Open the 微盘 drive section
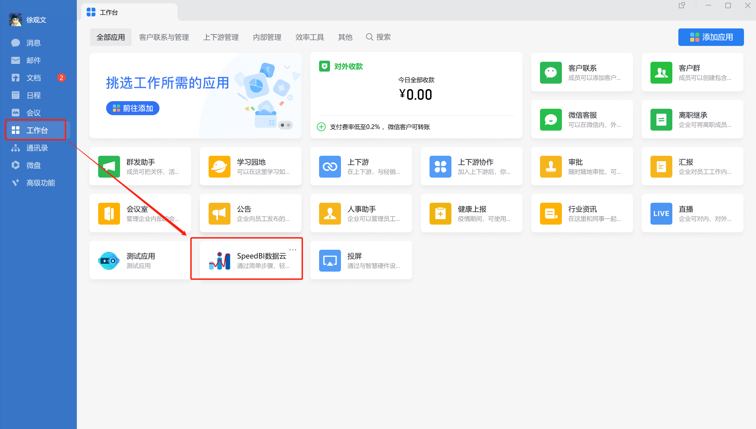Screen dimensions: 756x429 coord(33,165)
